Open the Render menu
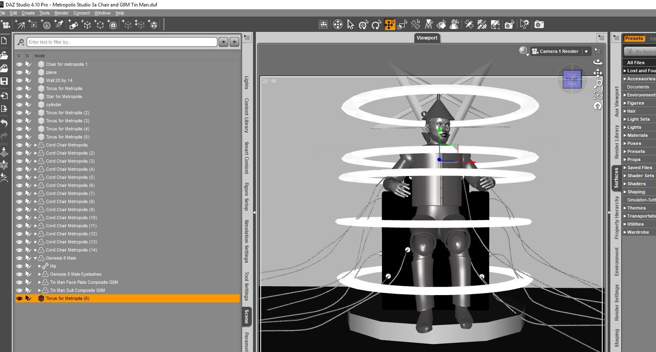 [x=61, y=13]
